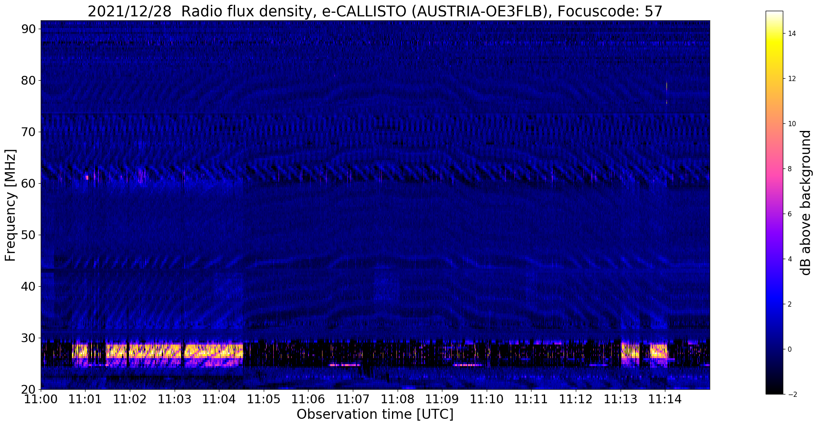Click the colorbar tick label 10
The image size is (818, 426).
coord(791,124)
